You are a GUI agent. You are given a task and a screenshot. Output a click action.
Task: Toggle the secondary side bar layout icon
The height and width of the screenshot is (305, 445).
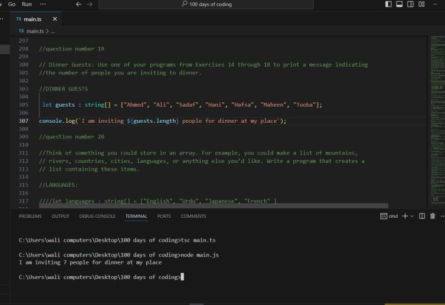pyautogui.click(x=411, y=4)
